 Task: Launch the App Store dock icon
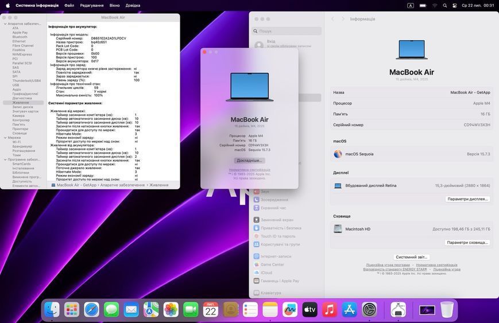tap(350, 309)
